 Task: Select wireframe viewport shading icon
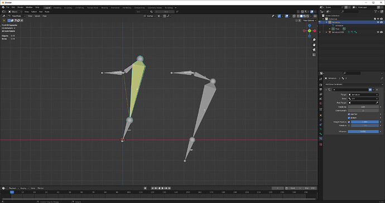[x=298, y=16]
